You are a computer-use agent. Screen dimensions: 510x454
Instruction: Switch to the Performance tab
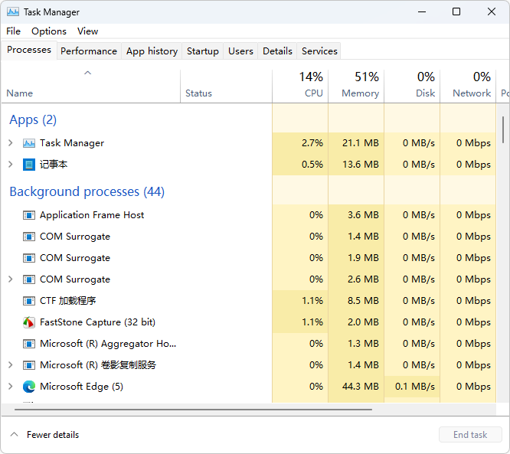pos(89,51)
